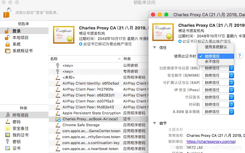Click the root certificate image in main window
The height and width of the screenshot is (153, 245).
(x=64, y=35)
